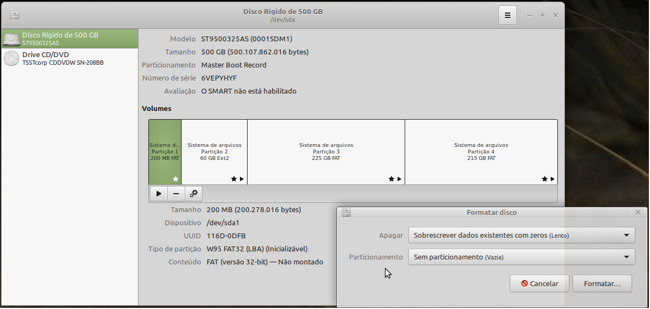Close the Formatar disco dialog
The height and width of the screenshot is (309, 650).
coord(638,212)
